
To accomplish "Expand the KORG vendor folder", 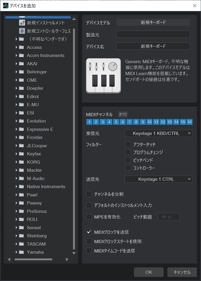I will [16, 162].
